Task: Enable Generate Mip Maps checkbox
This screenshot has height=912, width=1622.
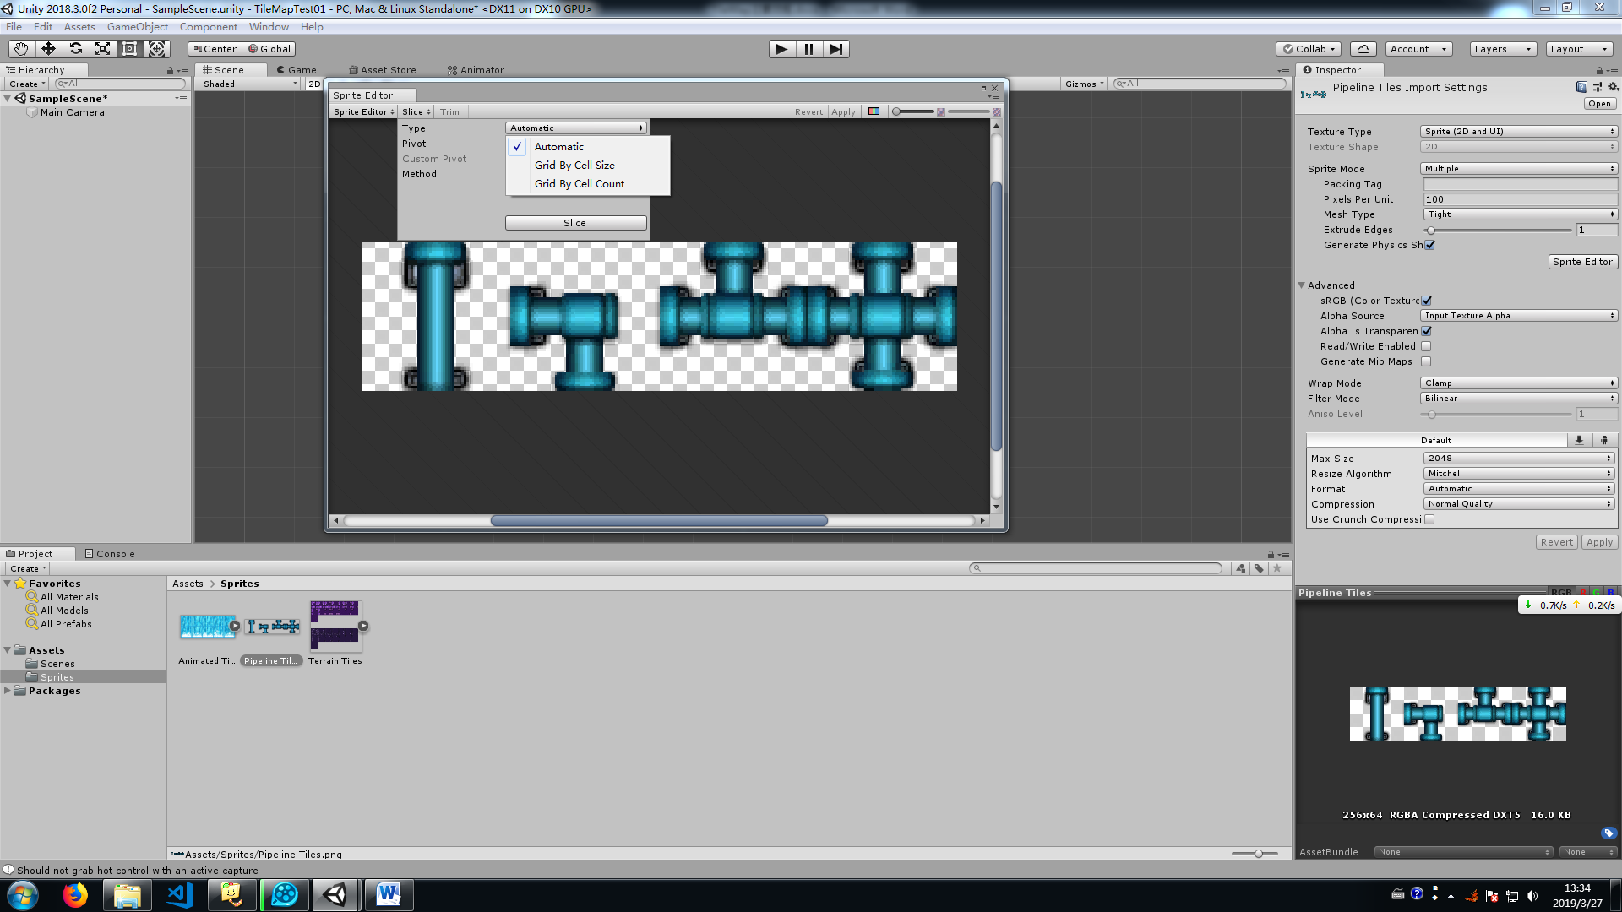Action: tap(1426, 361)
